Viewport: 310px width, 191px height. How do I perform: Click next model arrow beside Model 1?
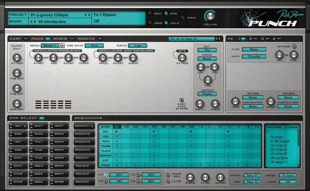pyautogui.click(x=63, y=46)
